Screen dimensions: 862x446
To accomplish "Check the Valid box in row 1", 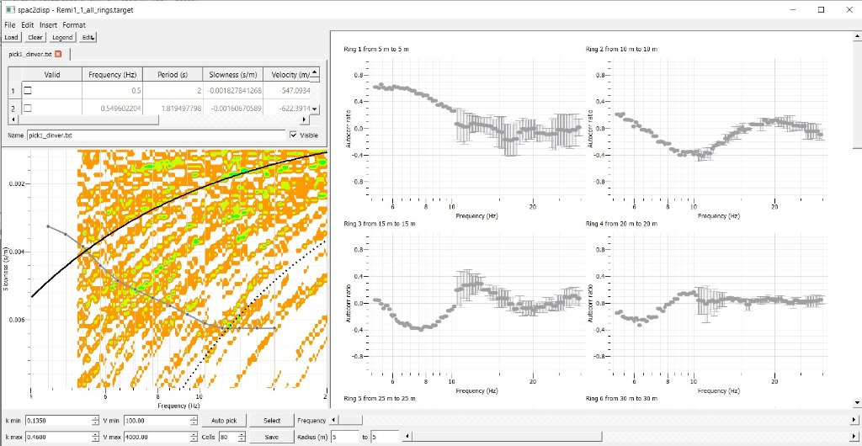I will click(x=28, y=91).
